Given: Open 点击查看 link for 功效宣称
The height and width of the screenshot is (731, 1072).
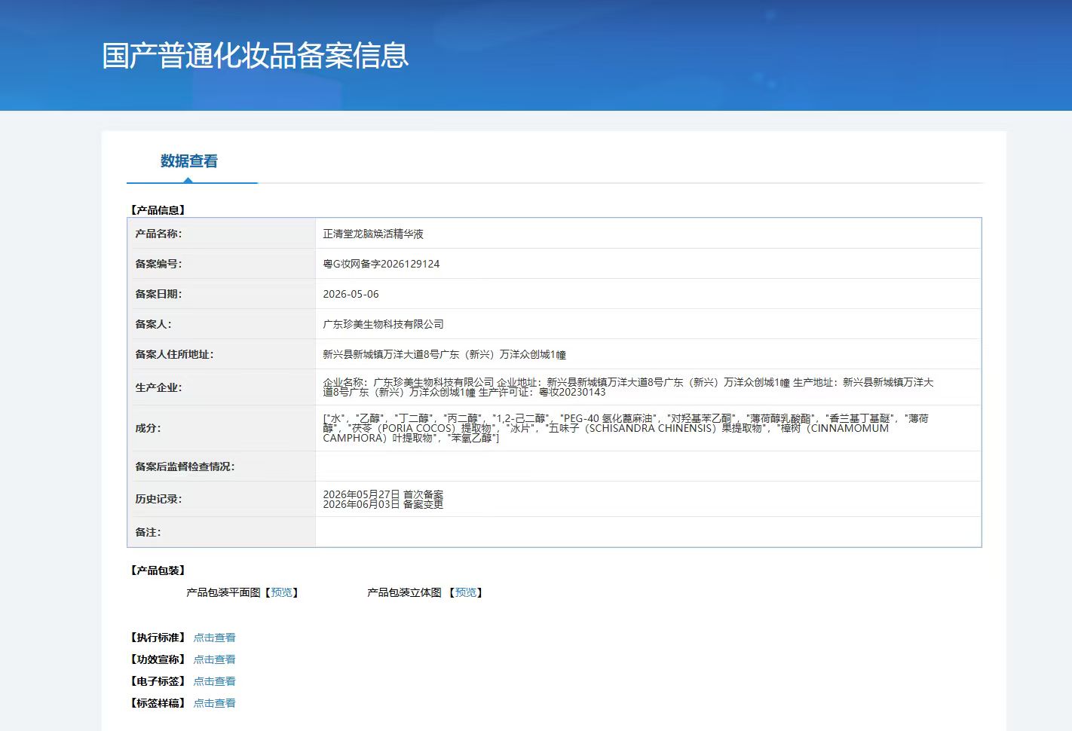Looking at the screenshot, I should [x=214, y=659].
